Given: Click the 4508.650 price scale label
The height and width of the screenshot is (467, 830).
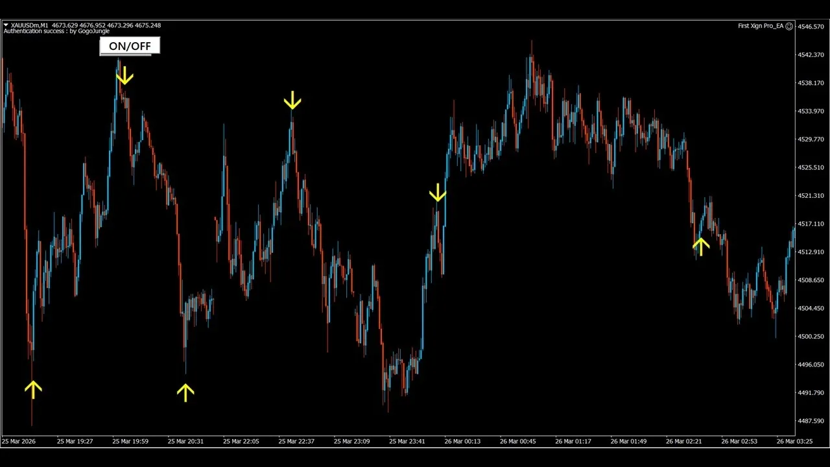Looking at the screenshot, I should [812, 280].
